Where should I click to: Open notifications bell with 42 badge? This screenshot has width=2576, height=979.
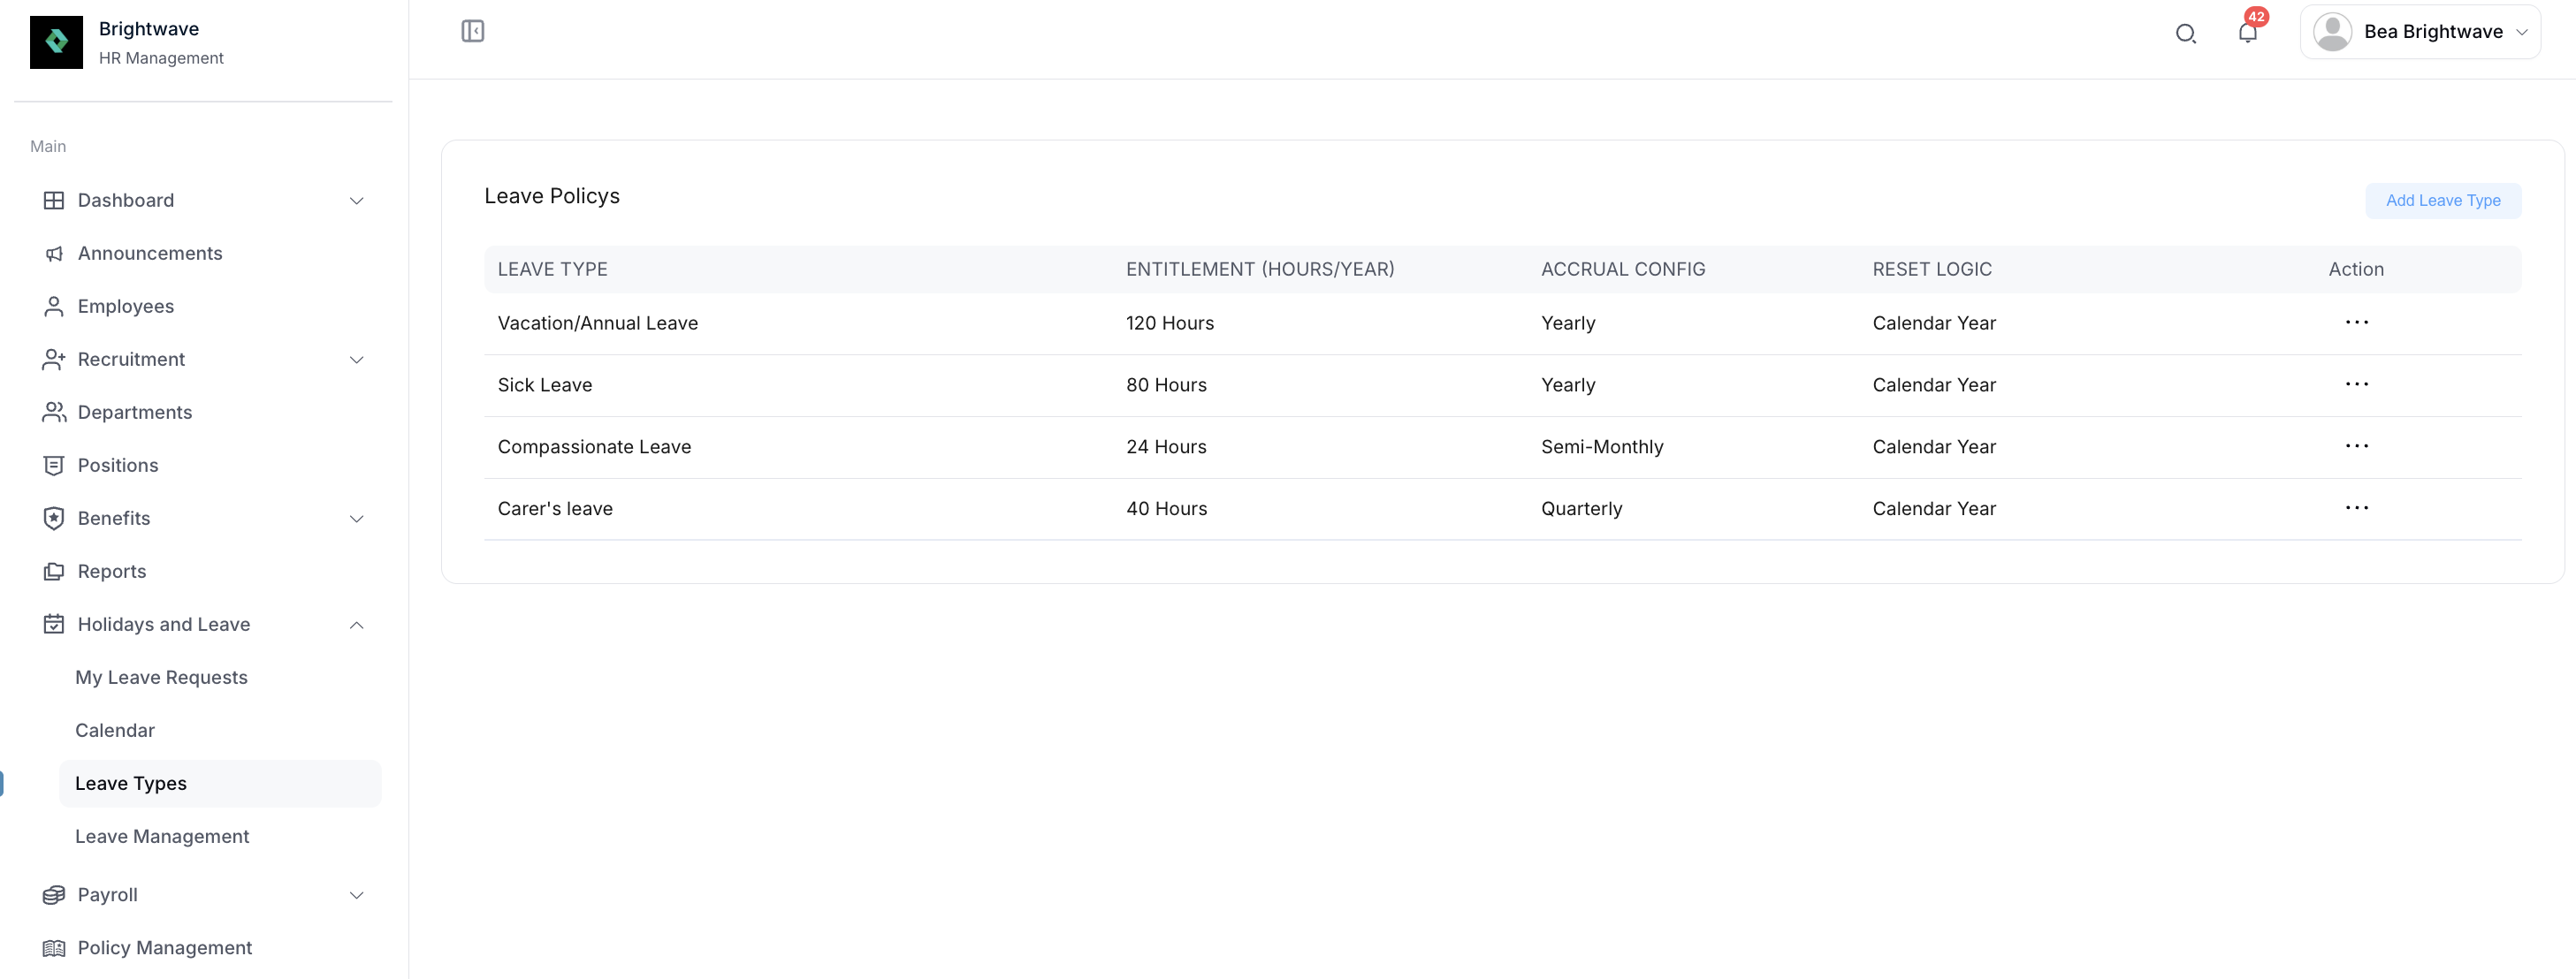pyautogui.click(x=2247, y=33)
